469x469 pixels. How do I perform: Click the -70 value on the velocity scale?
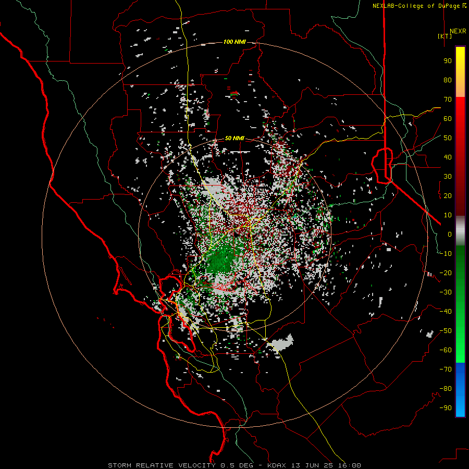point(446,369)
